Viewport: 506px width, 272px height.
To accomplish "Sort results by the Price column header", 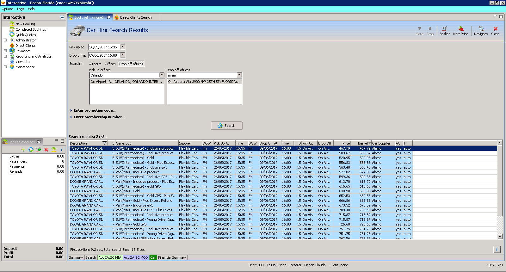I will [x=342, y=143].
